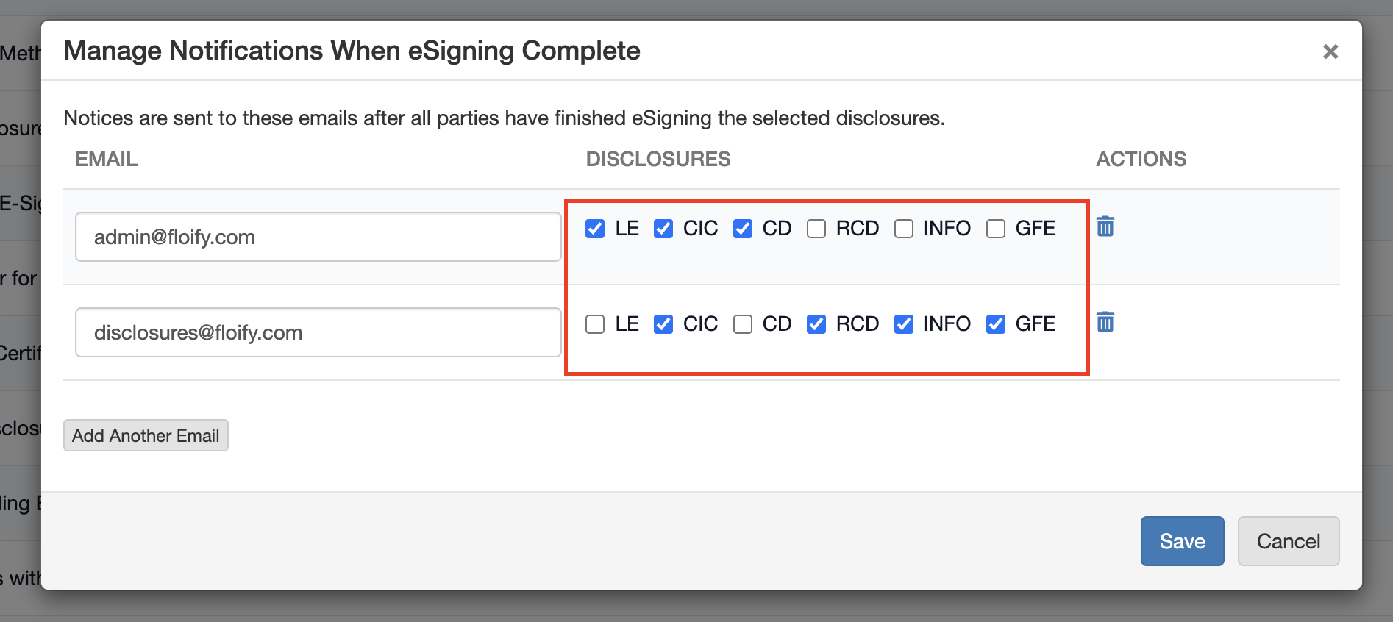1393x622 pixels.
Task: Uncheck CIC for admin@floify.com
Action: click(663, 229)
